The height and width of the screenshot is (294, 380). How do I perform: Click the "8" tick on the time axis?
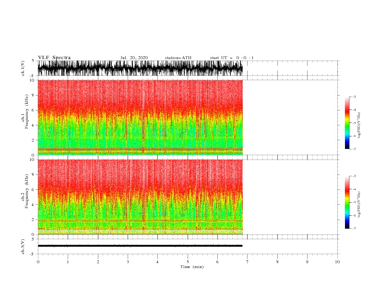click(277, 262)
